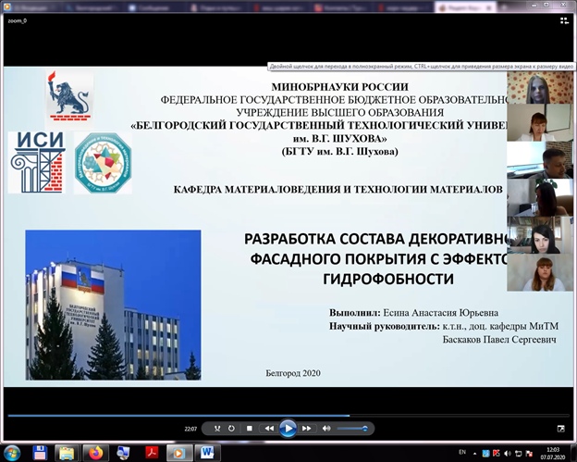Click the Next (fast forward) button
Image resolution: width=577 pixels, height=462 pixels.
pyautogui.click(x=307, y=429)
